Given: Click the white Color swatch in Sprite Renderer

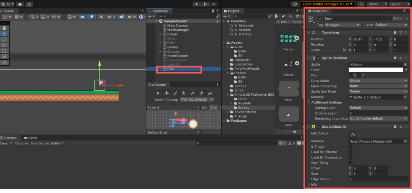Looking at the screenshot, I should 375,70.
